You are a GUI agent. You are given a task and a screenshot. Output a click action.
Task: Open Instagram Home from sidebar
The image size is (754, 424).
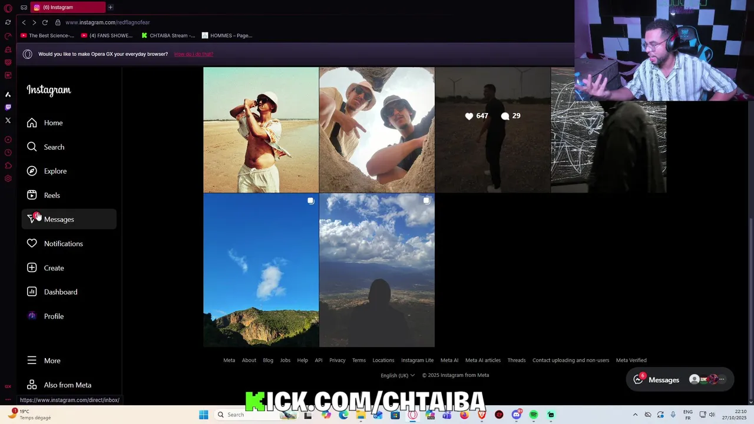[69, 122]
